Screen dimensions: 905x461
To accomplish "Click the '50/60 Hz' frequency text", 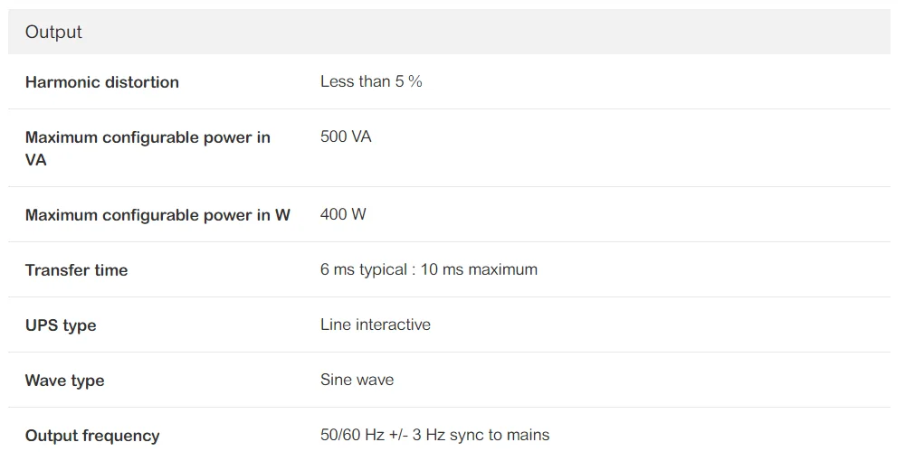I will (x=352, y=435).
